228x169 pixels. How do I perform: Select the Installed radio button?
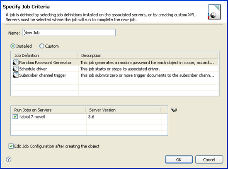tap(13, 46)
